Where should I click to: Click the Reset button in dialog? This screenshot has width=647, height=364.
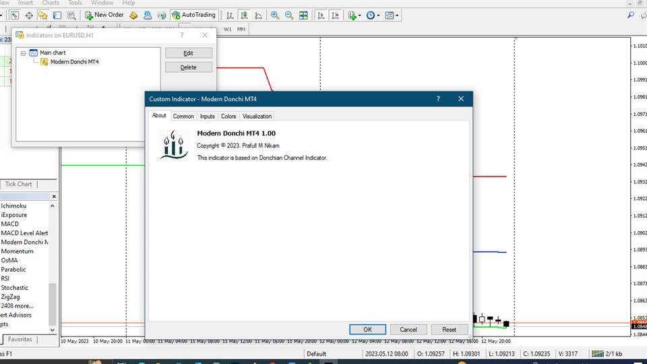(449, 330)
